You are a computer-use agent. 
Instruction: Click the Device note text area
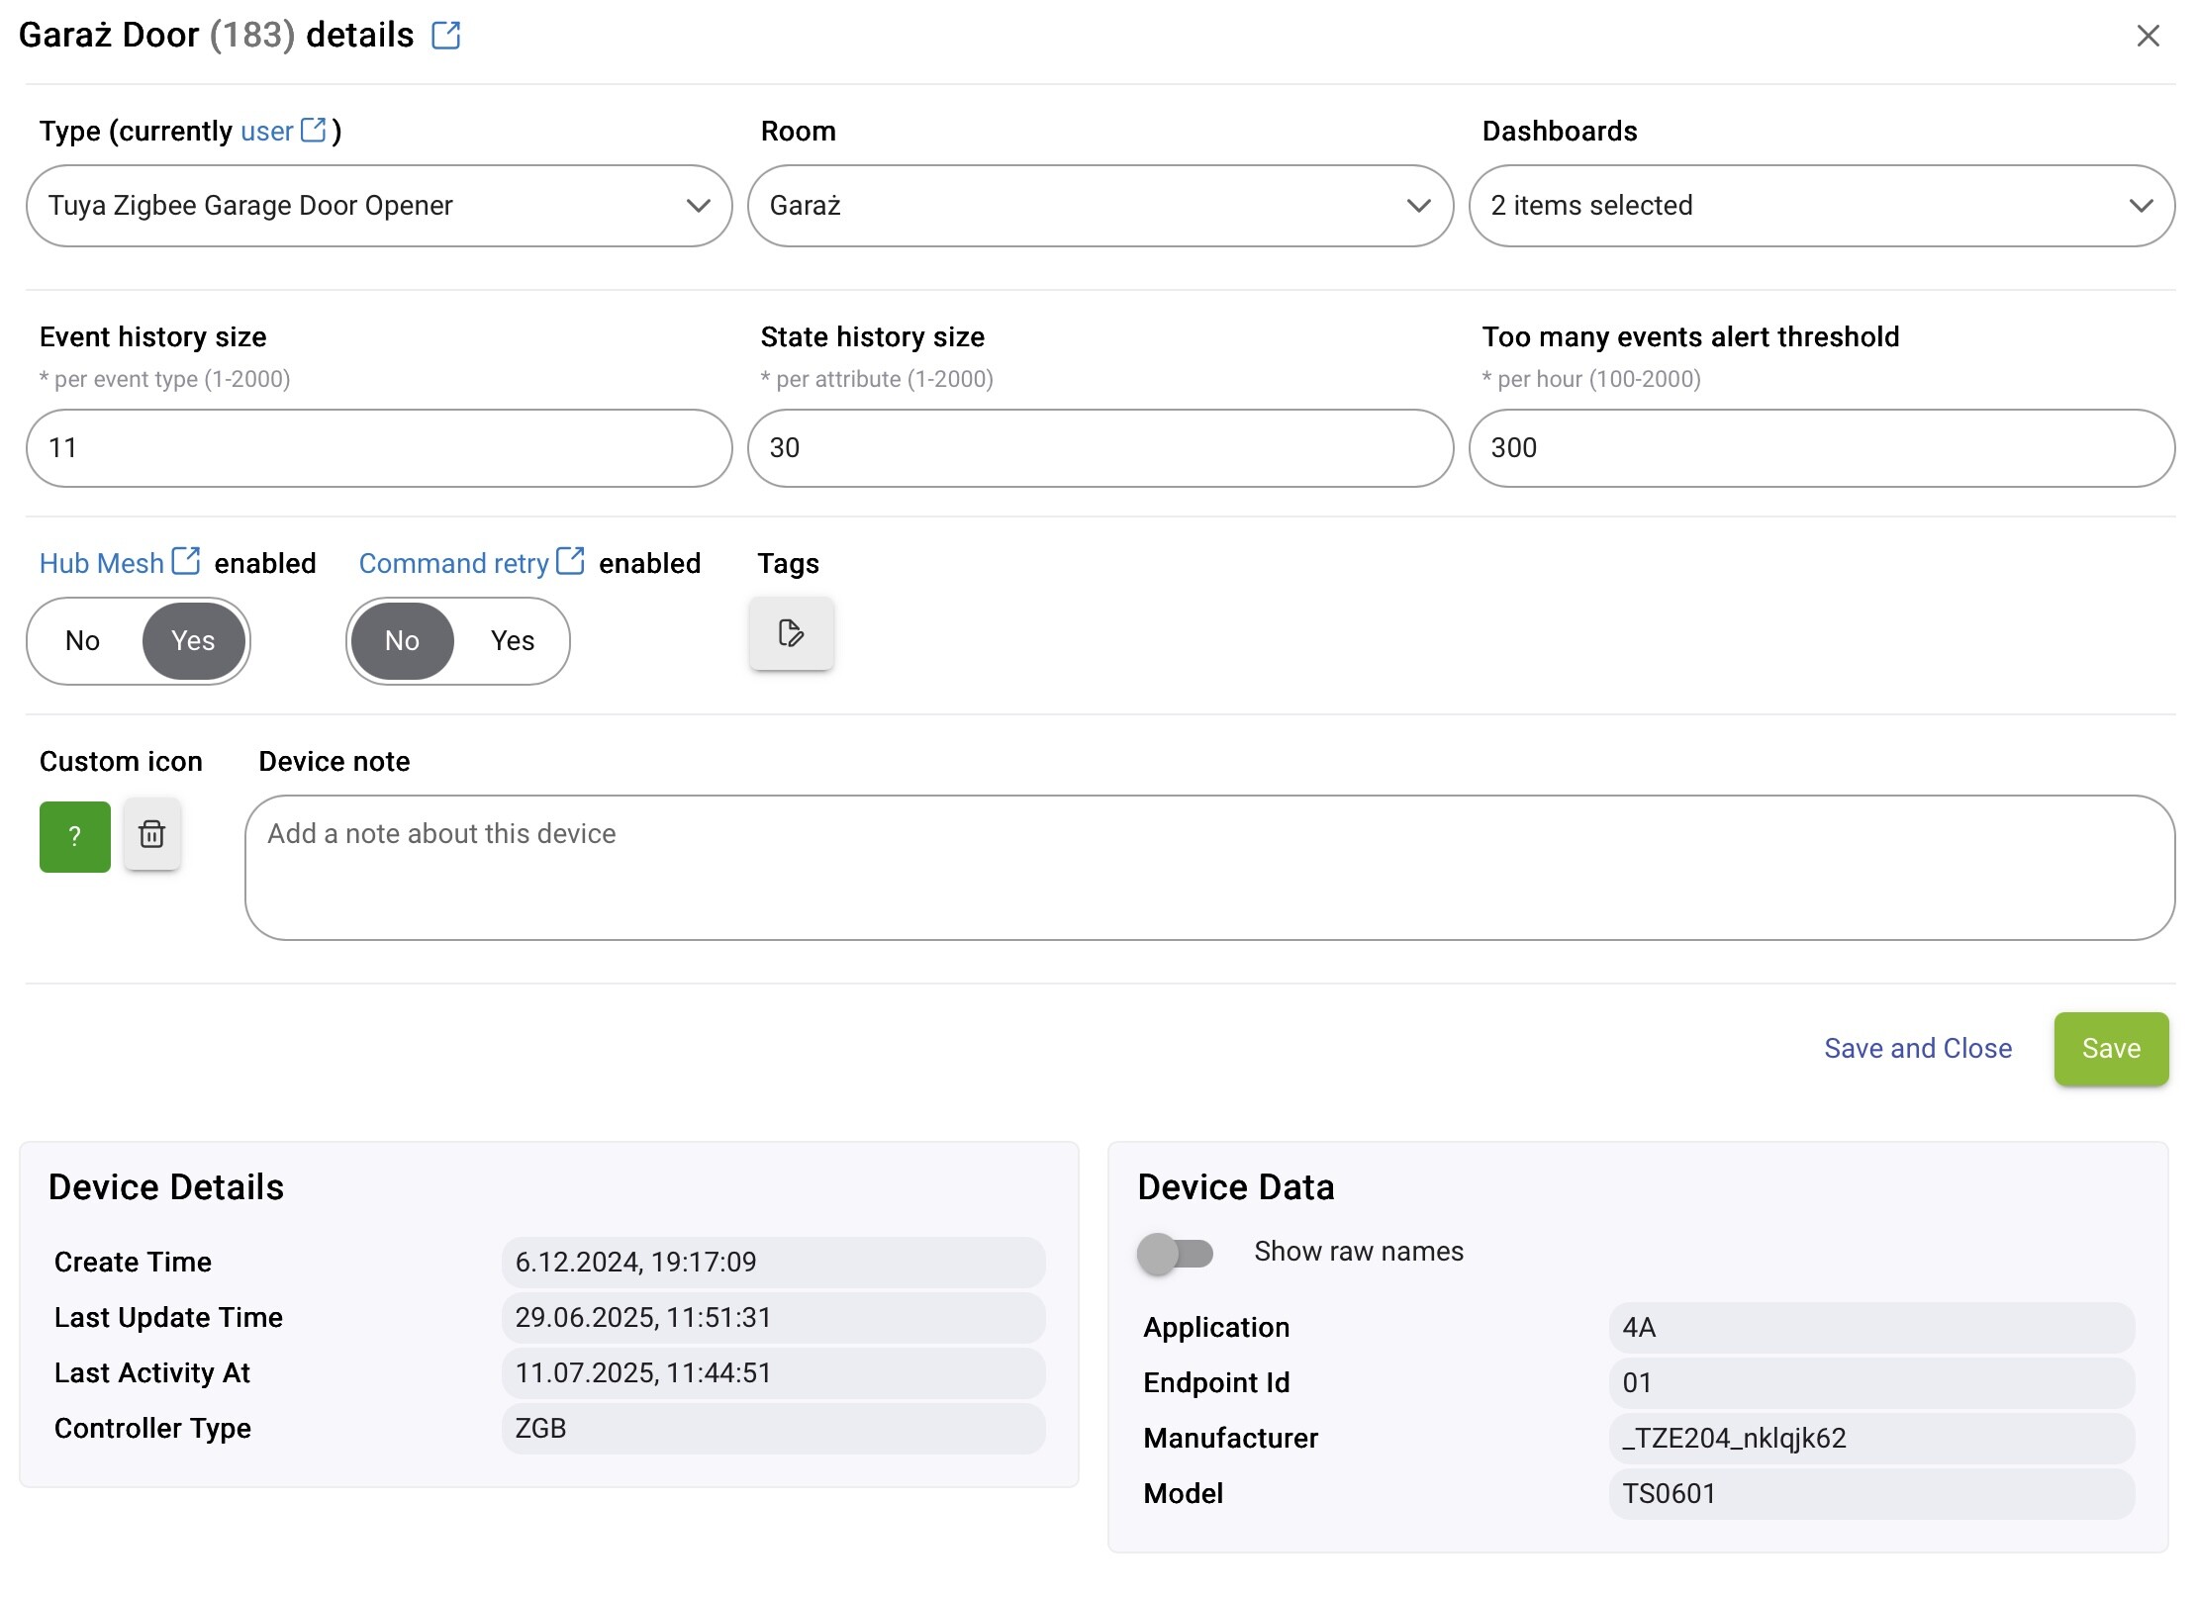click(x=1209, y=868)
